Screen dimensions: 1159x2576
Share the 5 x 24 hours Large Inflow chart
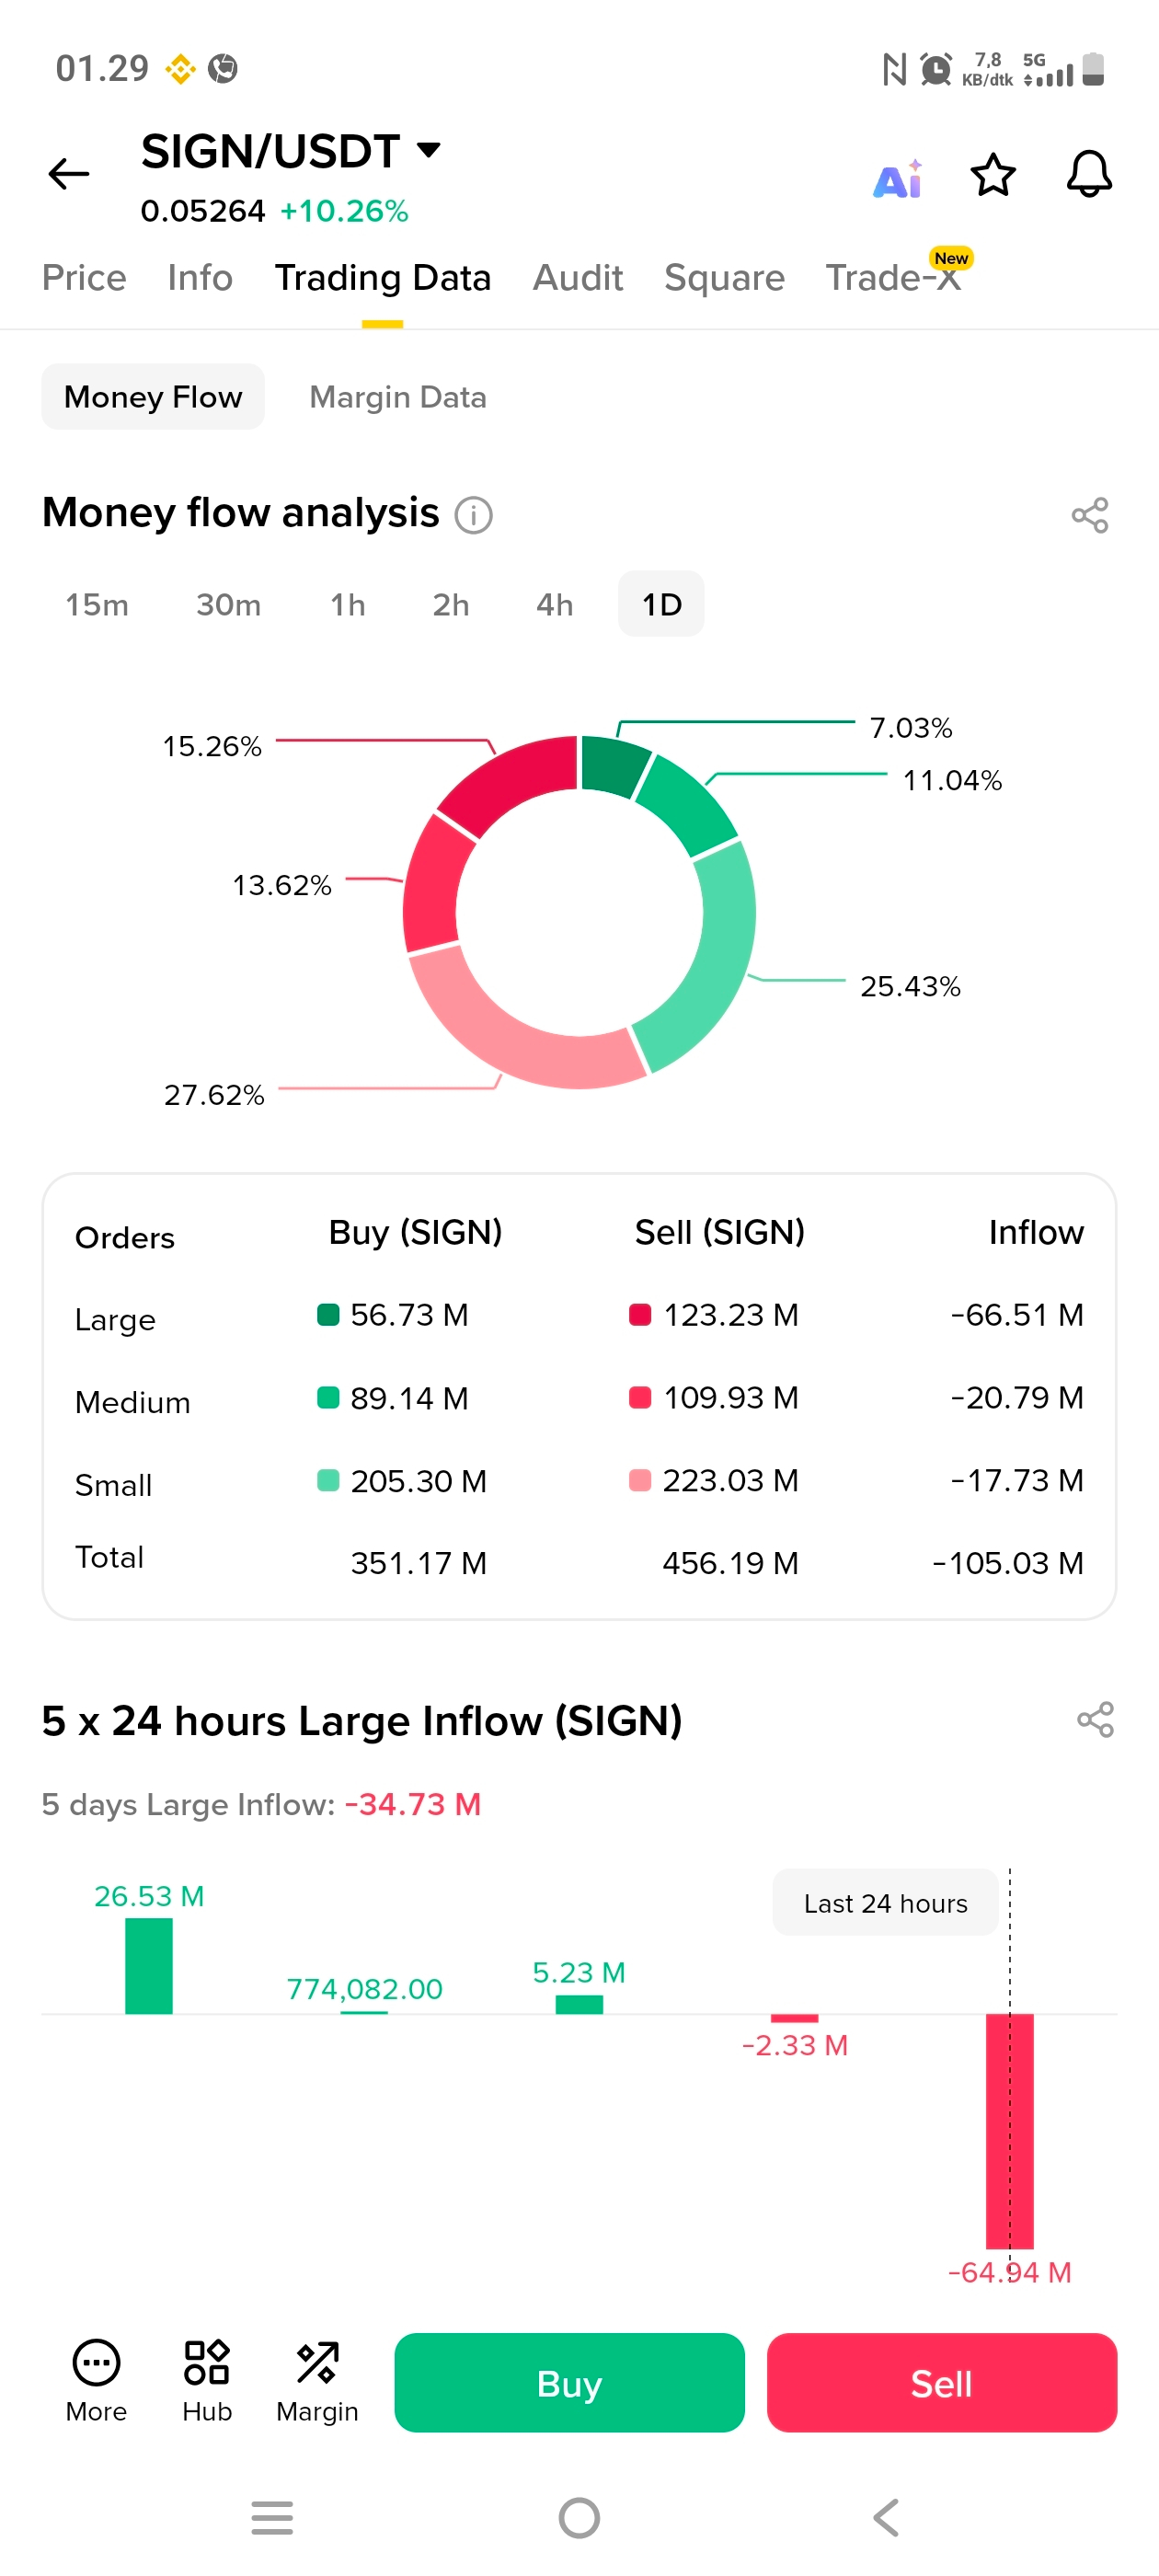coord(1095,1719)
